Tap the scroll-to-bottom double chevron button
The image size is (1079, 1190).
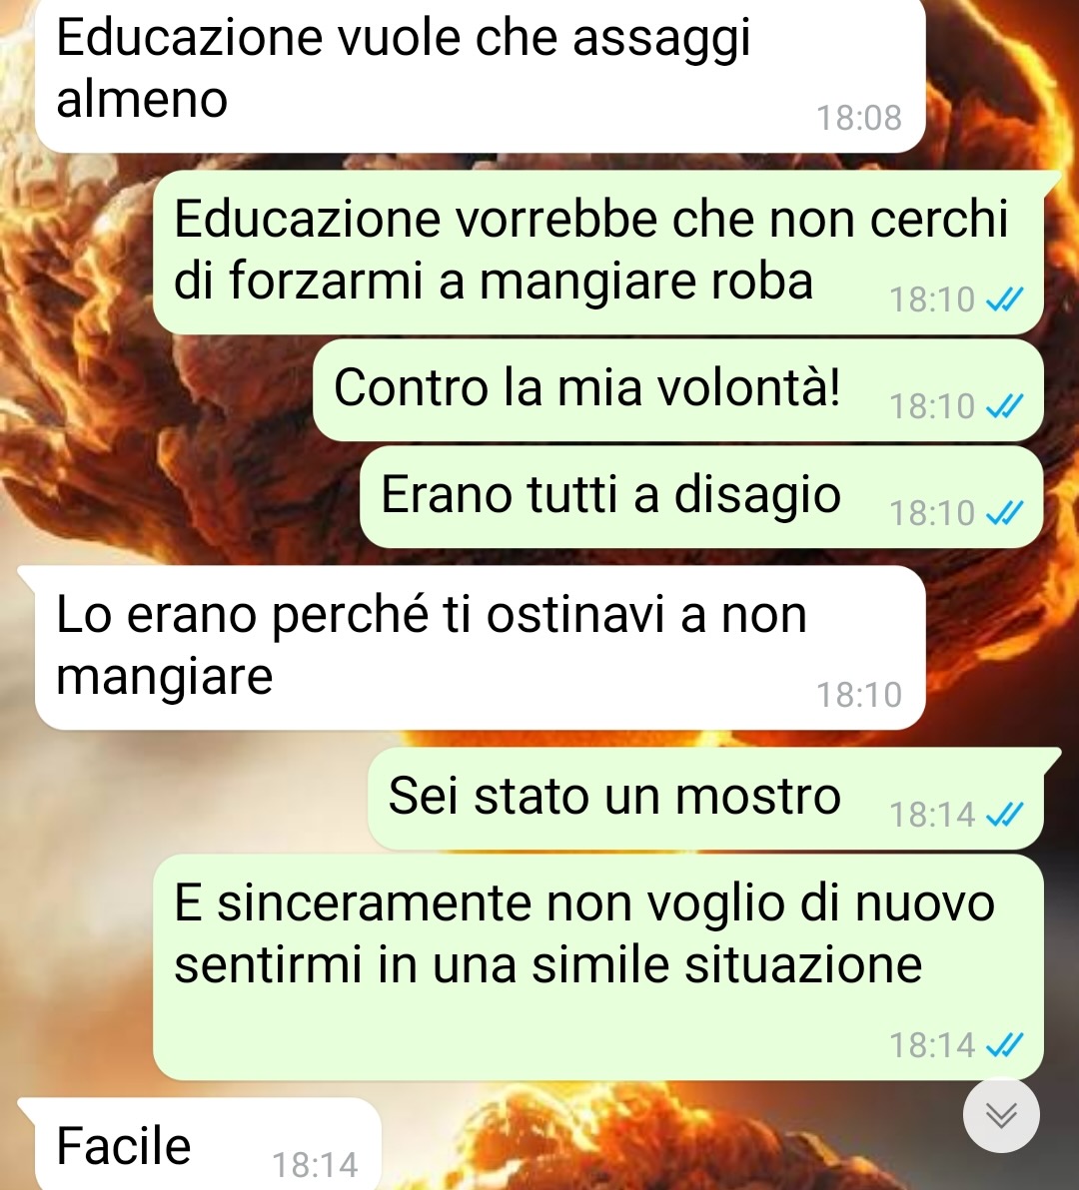pyautogui.click(x=1001, y=1115)
